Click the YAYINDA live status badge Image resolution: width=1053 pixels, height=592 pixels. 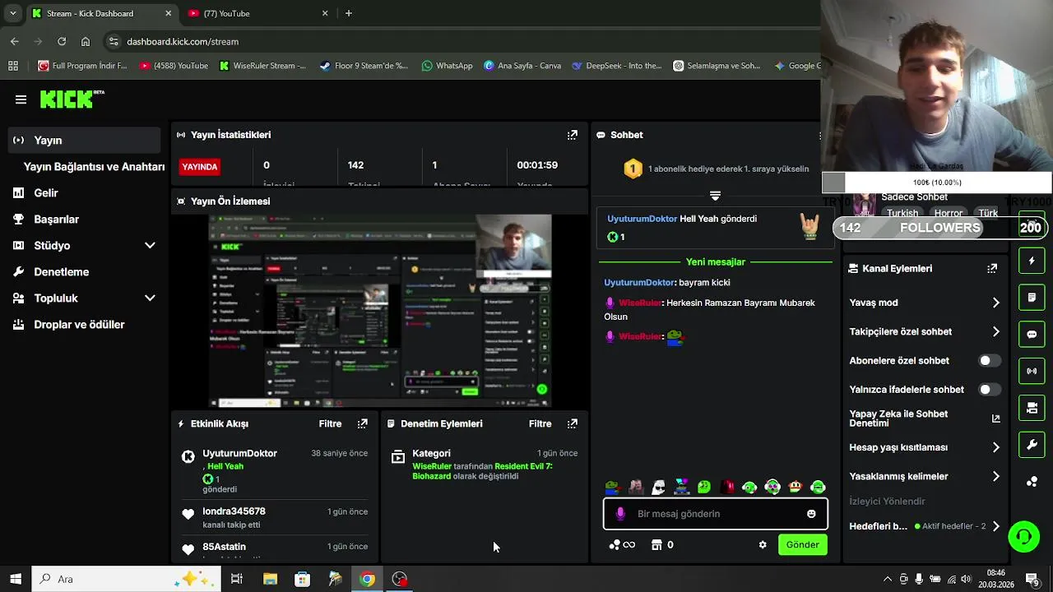[200, 167]
